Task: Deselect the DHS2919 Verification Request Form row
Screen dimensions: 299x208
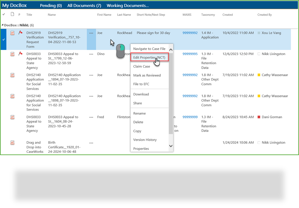Action: pyautogui.click(x=4, y=39)
